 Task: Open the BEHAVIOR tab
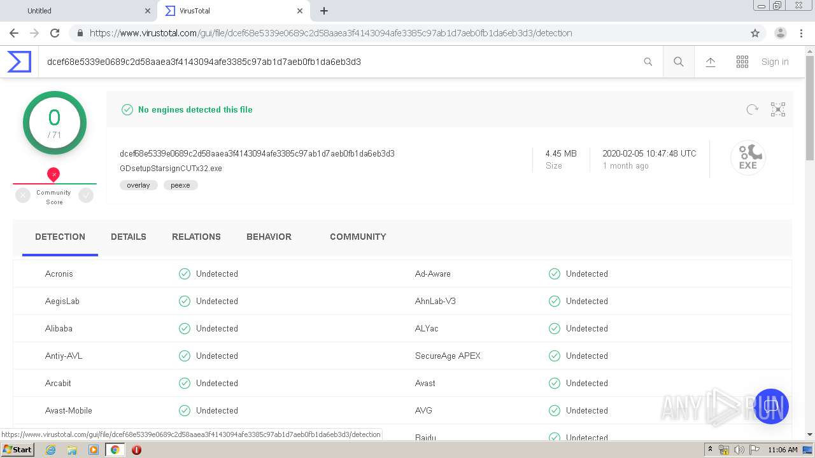coord(269,237)
